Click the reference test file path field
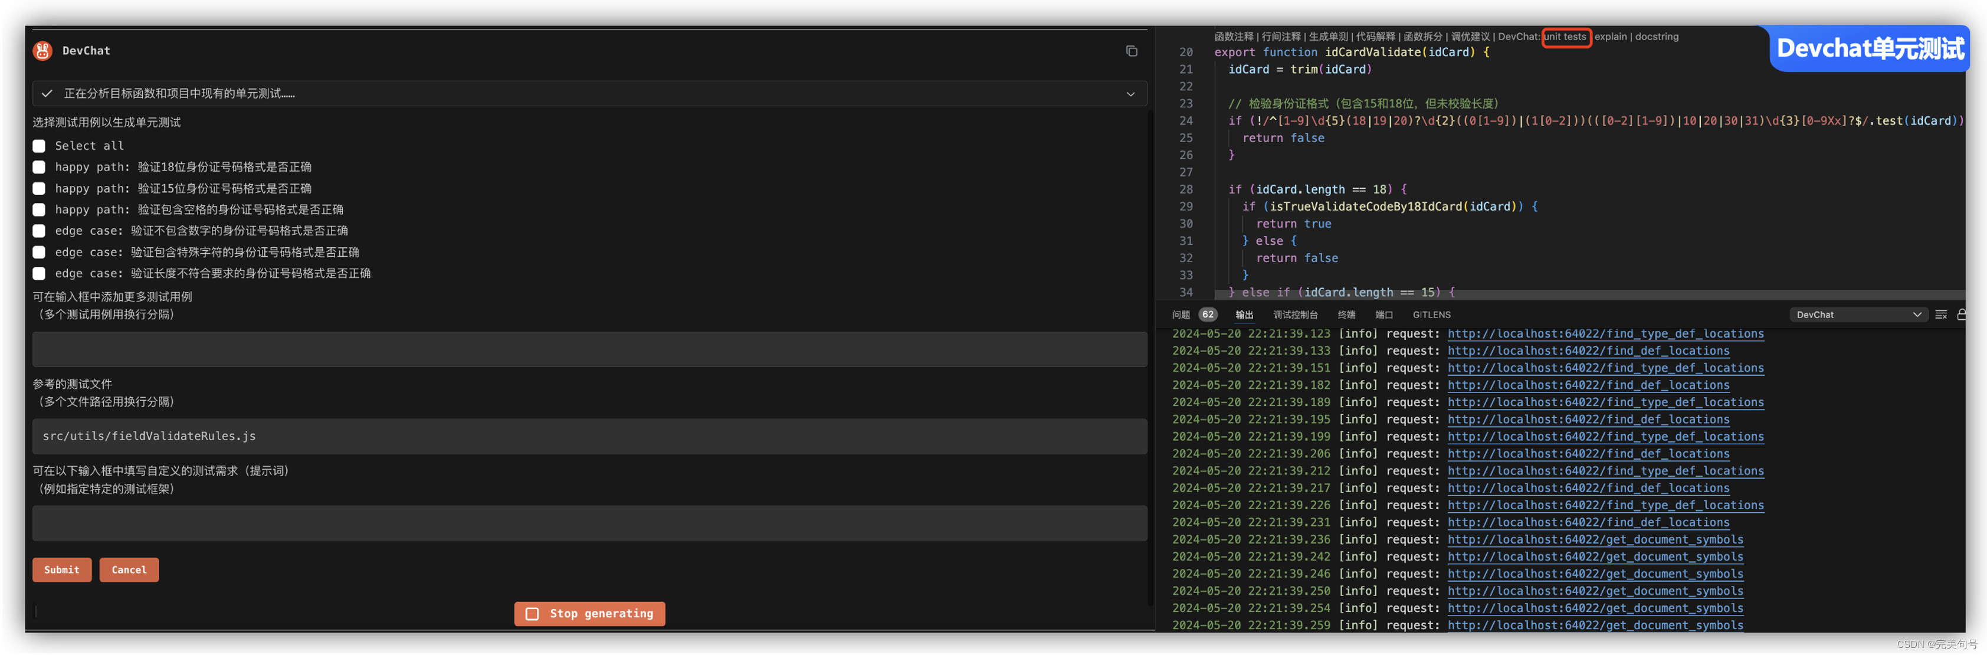 (x=589, y=437)
